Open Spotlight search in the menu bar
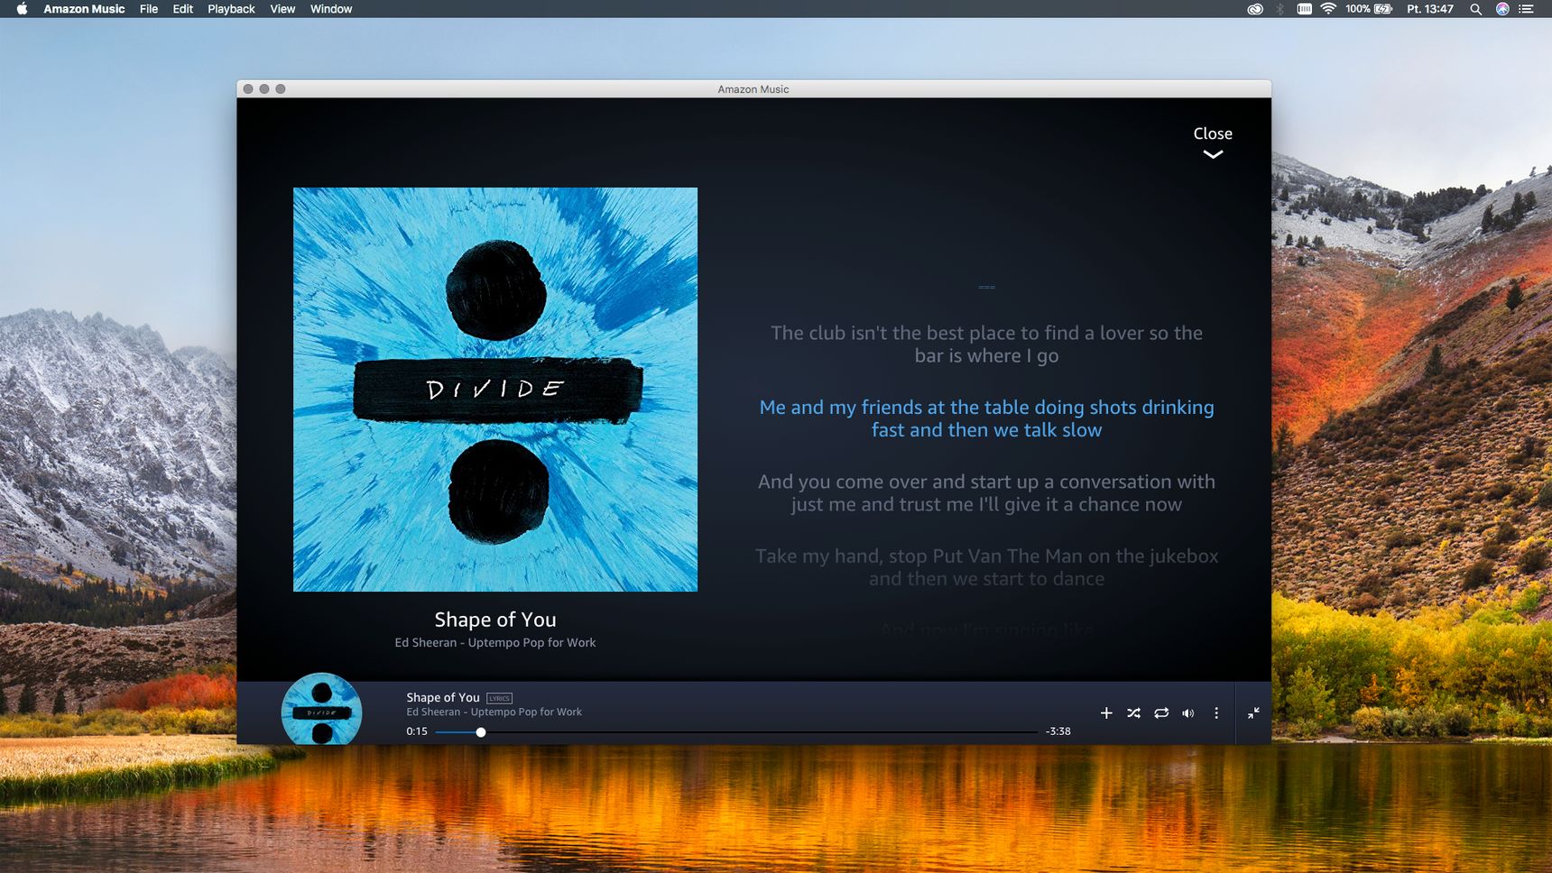The width and height of the screenshot is (1552, 873). [x=1475, y=9]
